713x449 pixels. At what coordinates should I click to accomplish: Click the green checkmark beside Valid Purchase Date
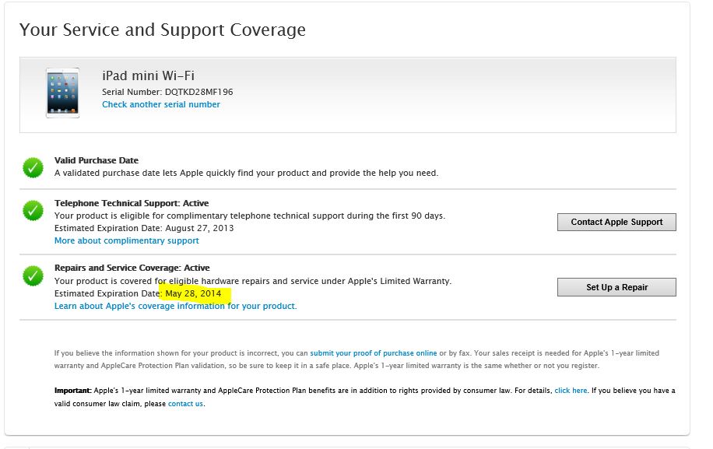33,167
